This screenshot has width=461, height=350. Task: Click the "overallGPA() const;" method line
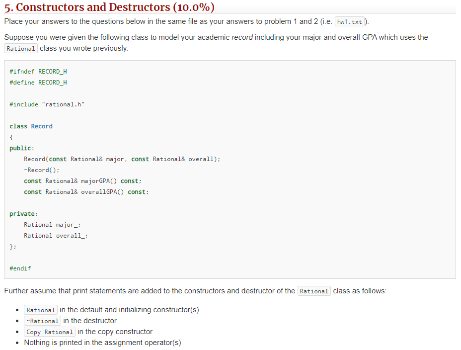pyautogui.click(x=86, y=192)
